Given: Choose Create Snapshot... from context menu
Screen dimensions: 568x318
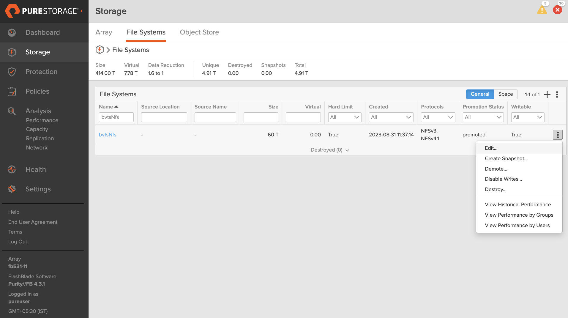Looking at the screenshot, I should (506, 158).
